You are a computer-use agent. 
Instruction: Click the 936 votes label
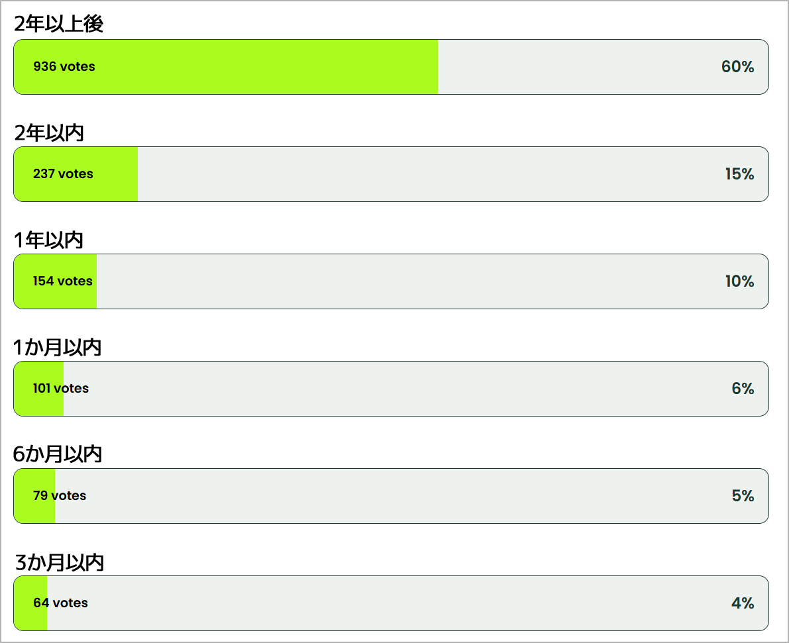tap(64, 66)
